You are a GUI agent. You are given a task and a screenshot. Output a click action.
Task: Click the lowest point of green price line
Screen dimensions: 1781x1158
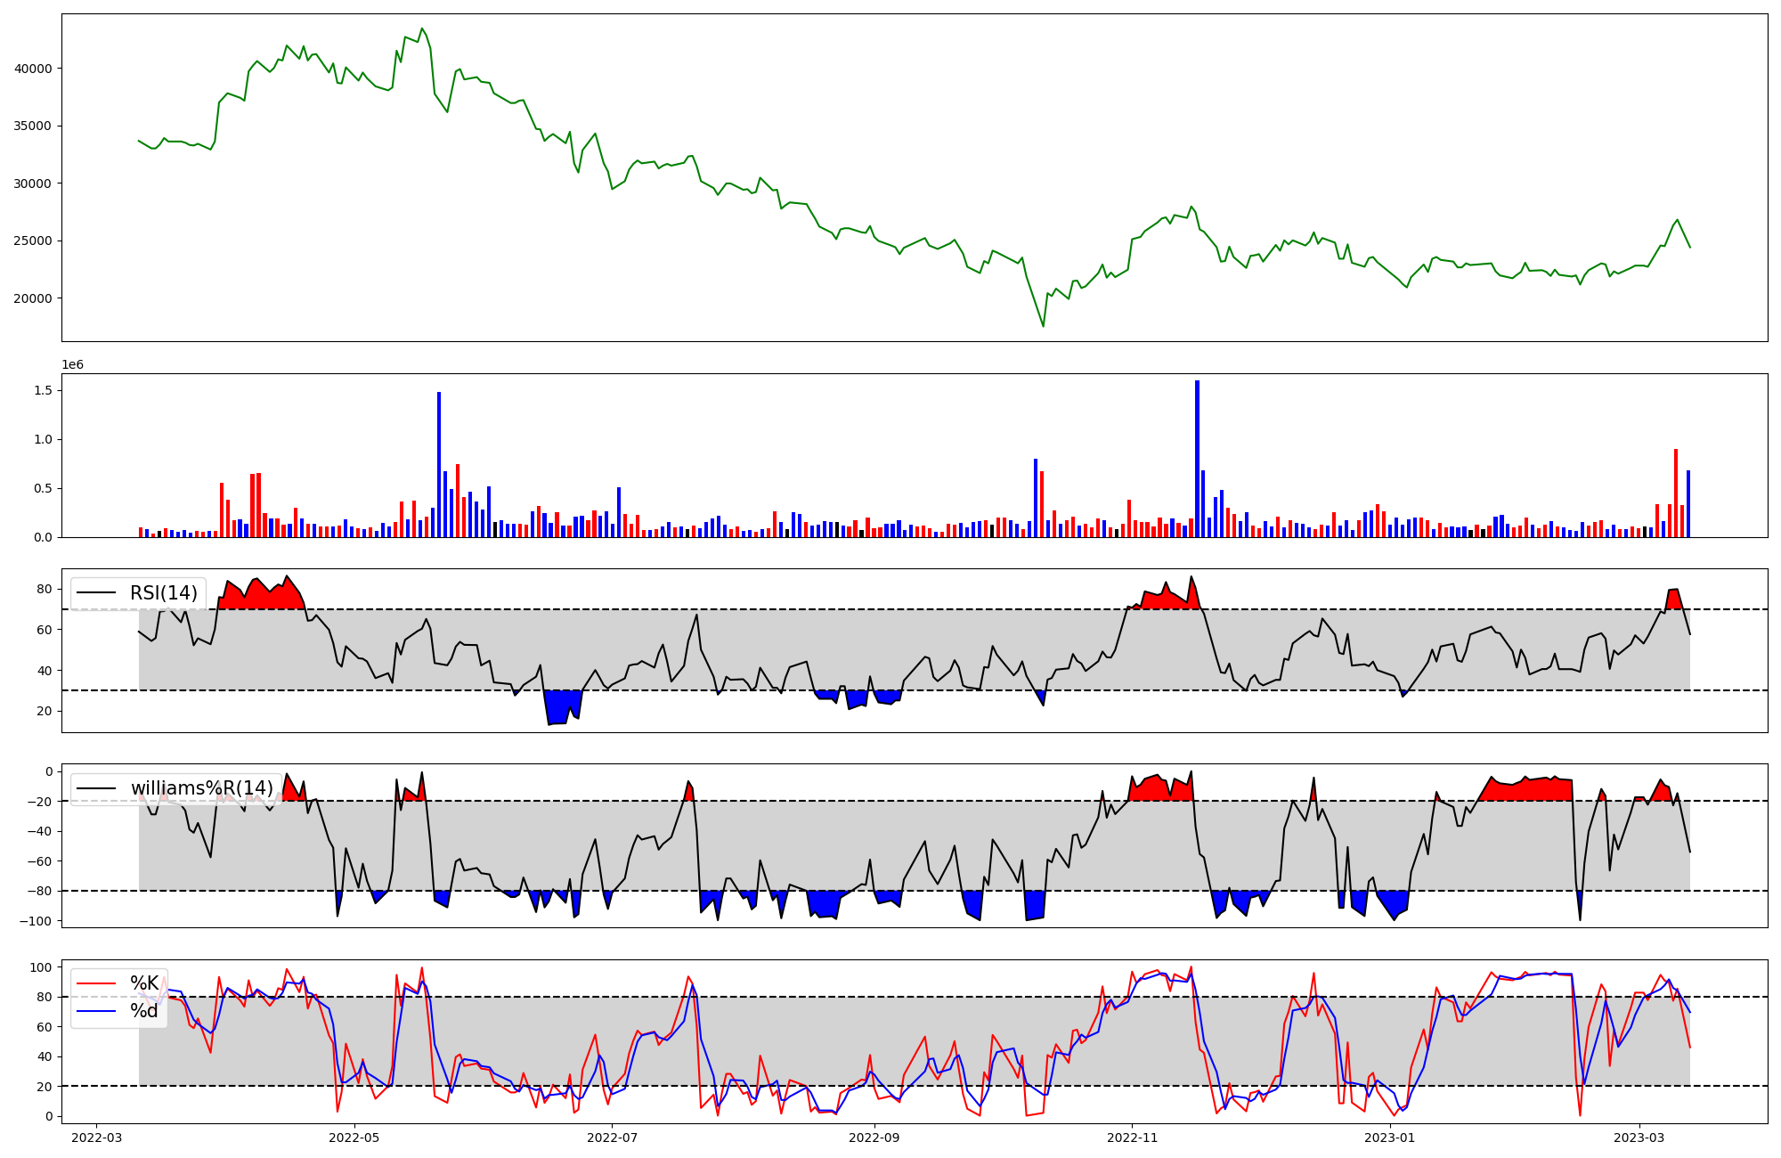(x=1044, y=326)
